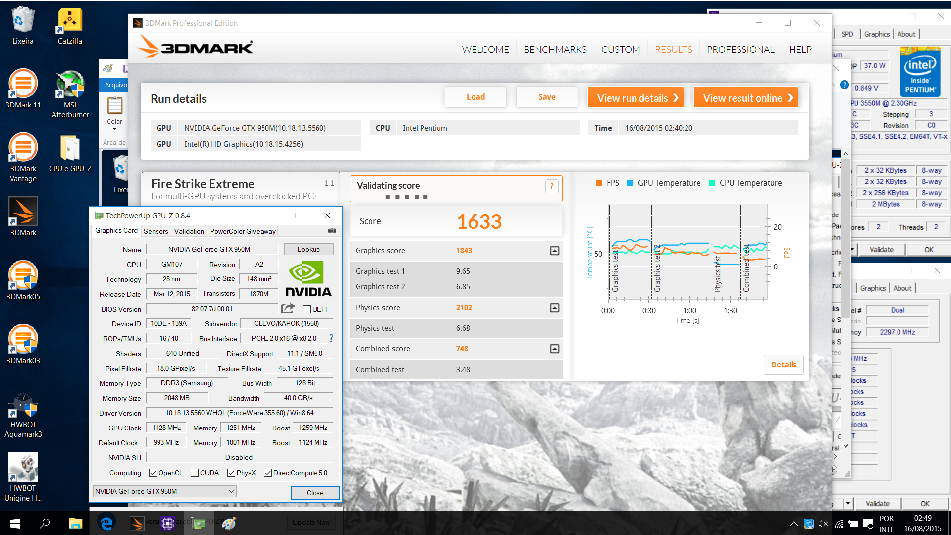
Task: Open the PowerColor Giveaway tab in GPU-Z
Action: click(243, 231)
